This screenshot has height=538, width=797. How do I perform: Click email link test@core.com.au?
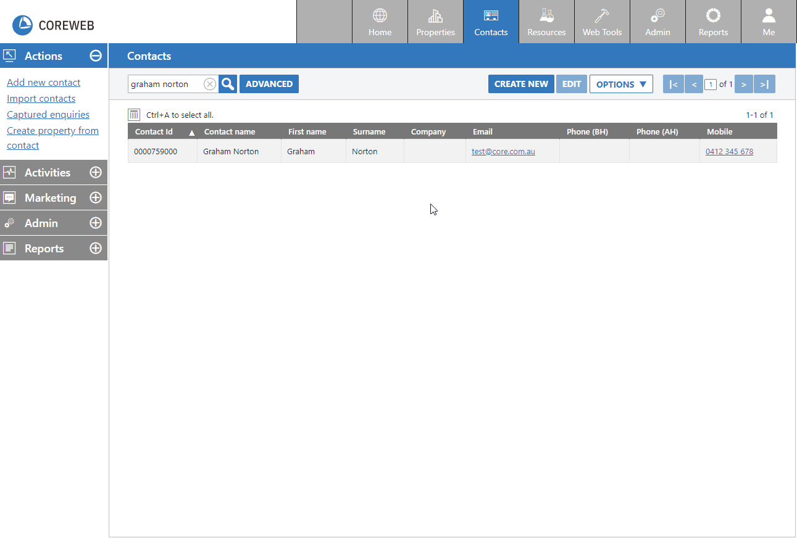tap(503, 151)
